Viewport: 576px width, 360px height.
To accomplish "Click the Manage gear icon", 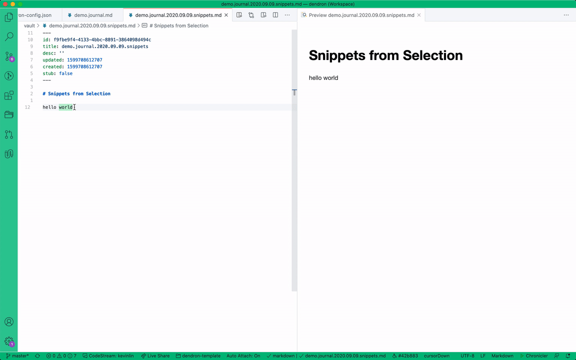I will (x=8, y=341).
